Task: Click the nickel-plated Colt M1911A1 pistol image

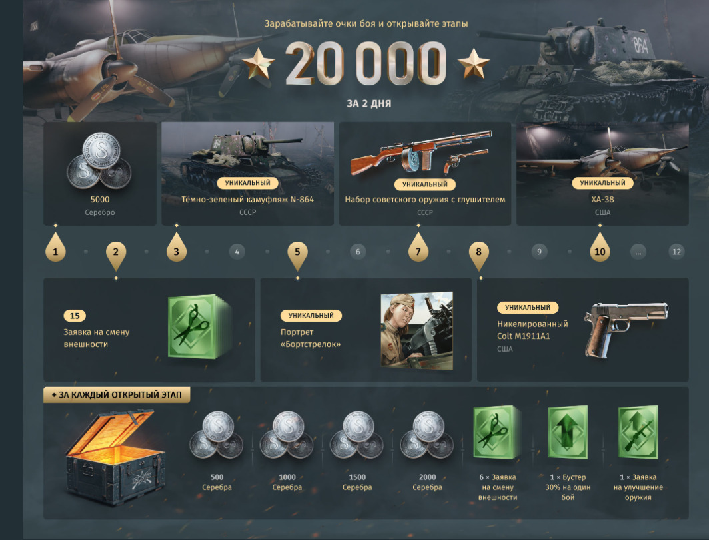Action: 626,330
